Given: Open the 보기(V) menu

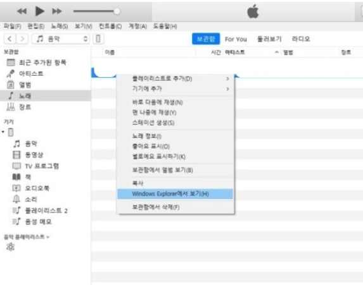Looking at the screenshot, I should tap(84, 27).
